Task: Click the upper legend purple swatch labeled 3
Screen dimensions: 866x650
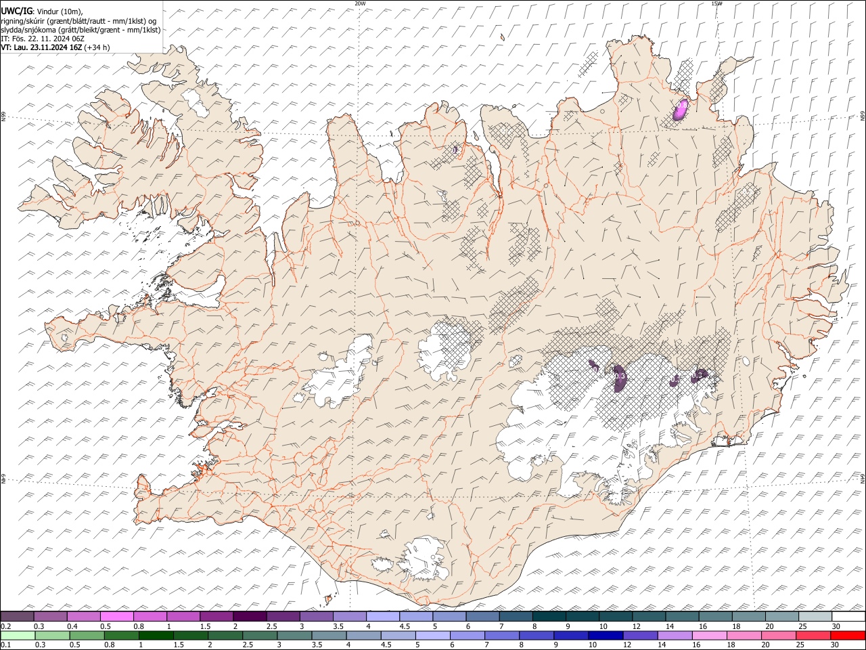Action: [316, 616]
